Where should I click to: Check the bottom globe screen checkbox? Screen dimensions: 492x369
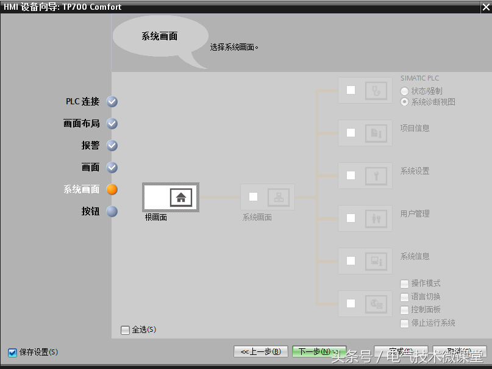click(x=351, y=303)
